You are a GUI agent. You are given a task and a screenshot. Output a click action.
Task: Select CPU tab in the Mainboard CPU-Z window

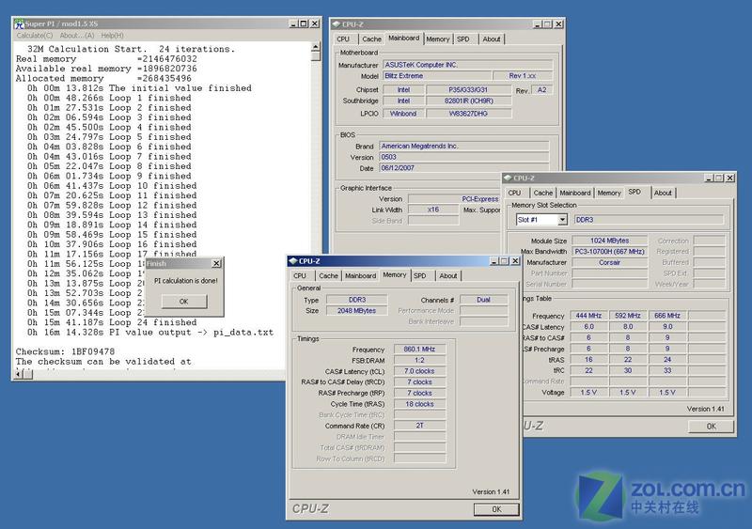pos(343,39)
